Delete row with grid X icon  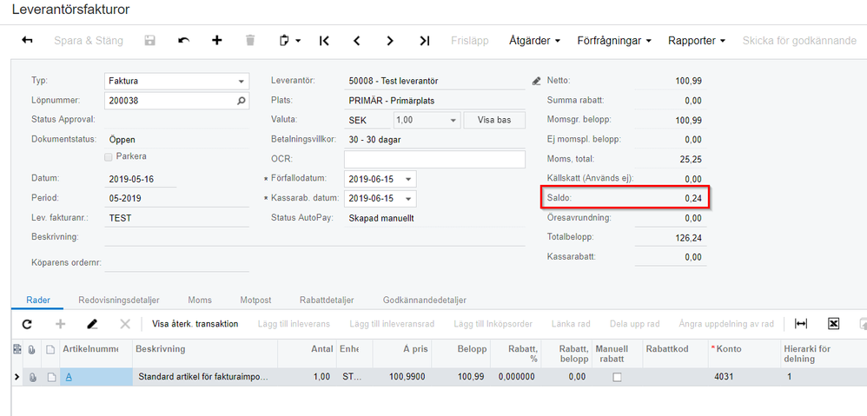[125, 324]
